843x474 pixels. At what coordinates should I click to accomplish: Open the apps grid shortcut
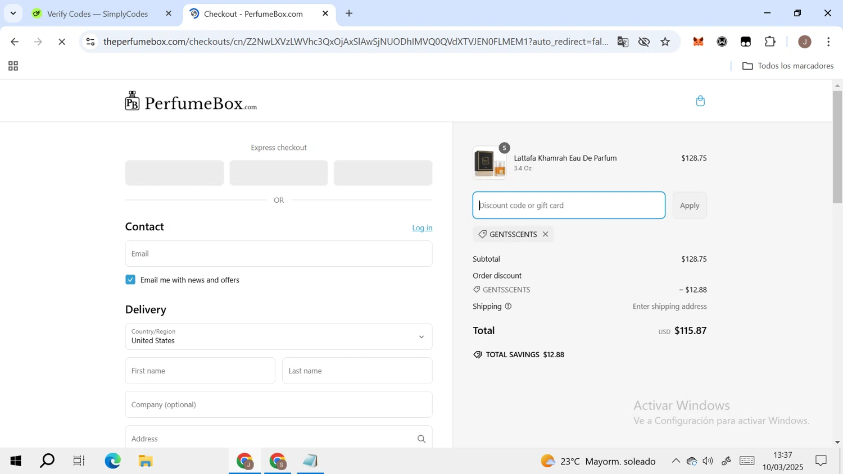pyautogui.click(x=13, y=66)
